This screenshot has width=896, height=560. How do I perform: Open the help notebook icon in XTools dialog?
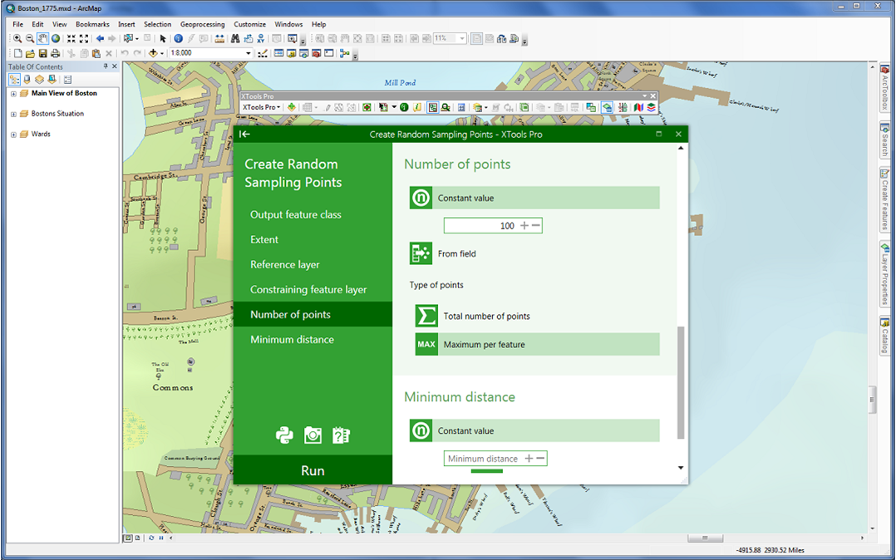tap(341, 435)
